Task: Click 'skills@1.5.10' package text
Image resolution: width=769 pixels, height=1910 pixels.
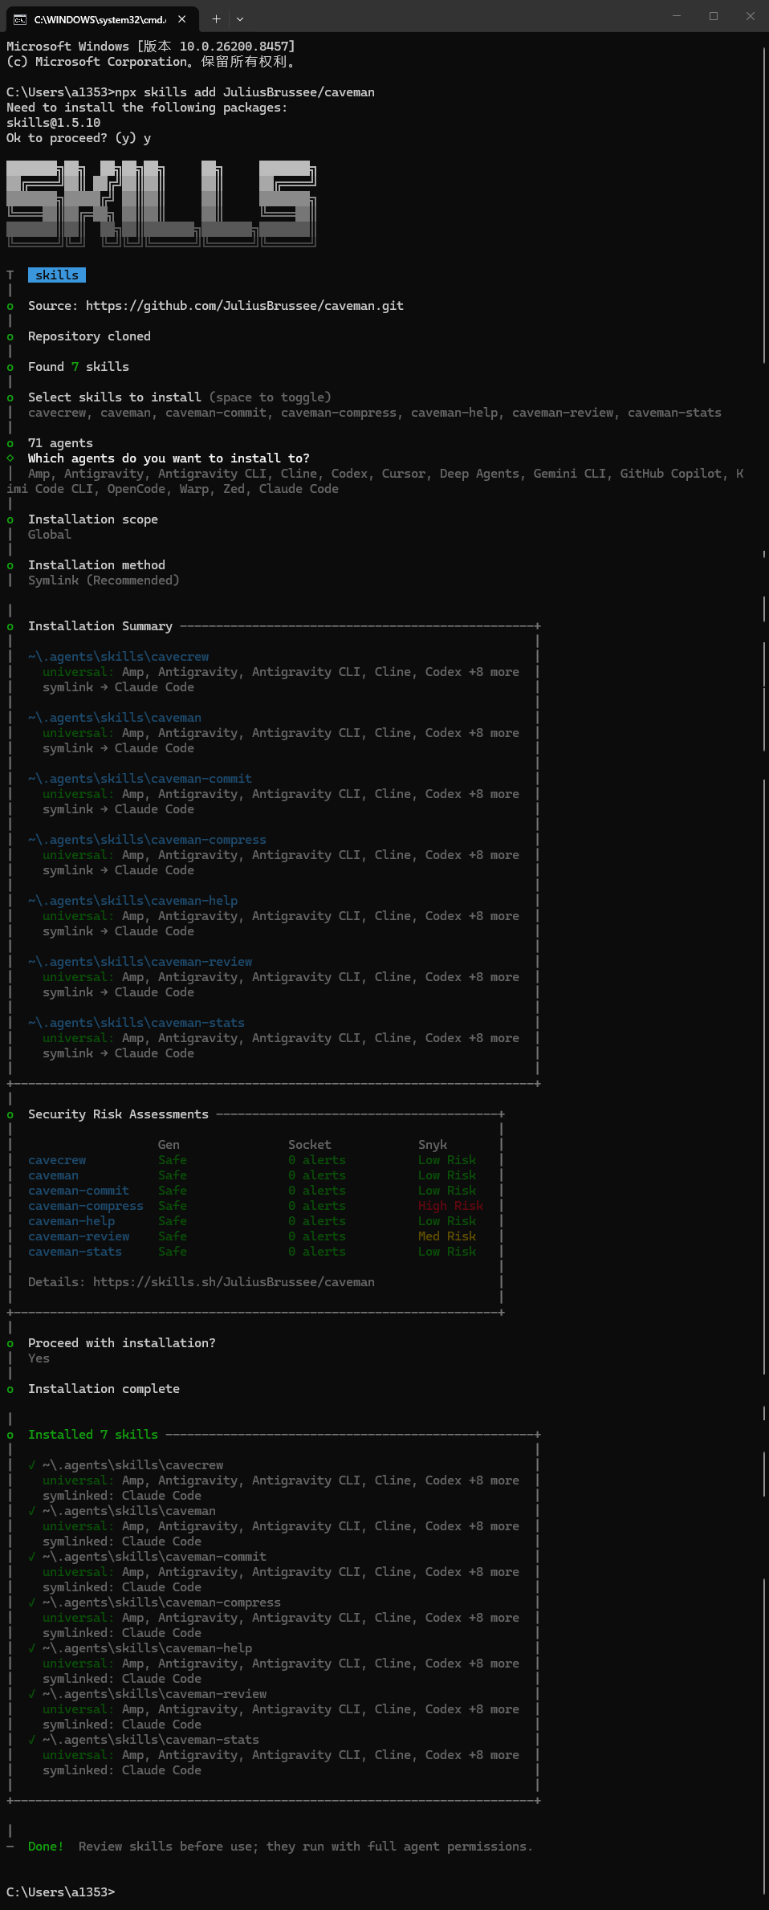Action: [x=54, y=123]
